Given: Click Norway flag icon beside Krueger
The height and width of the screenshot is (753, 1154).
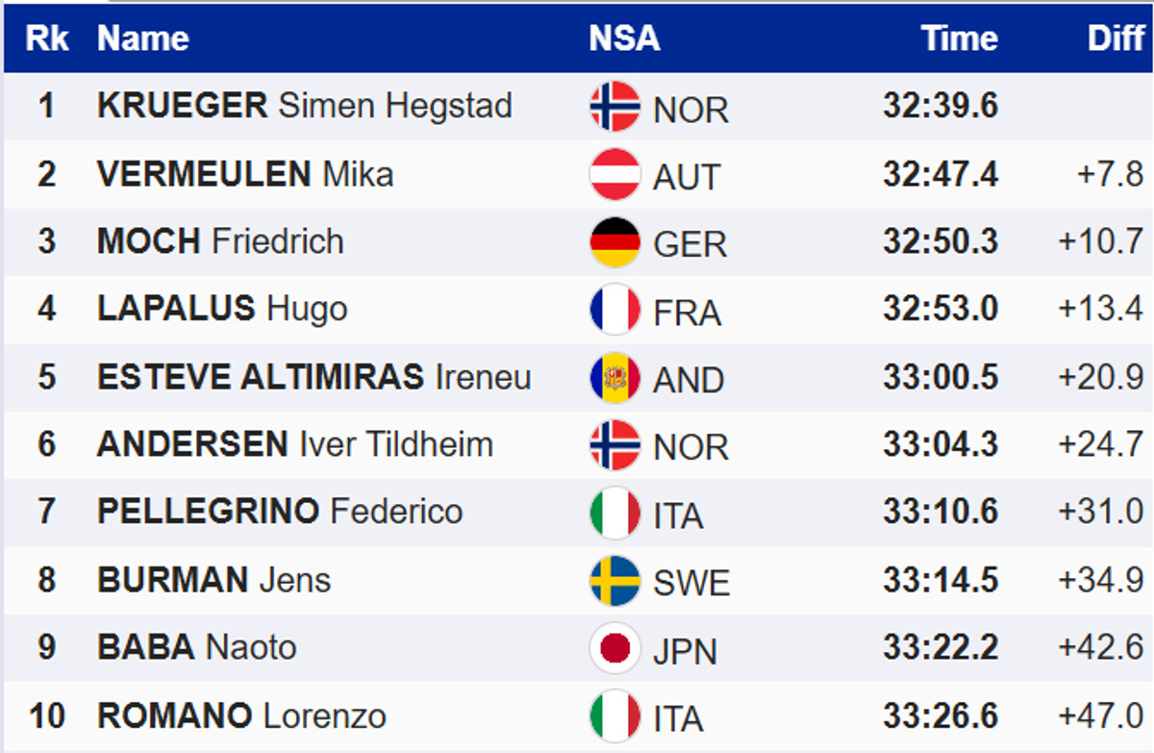Looking at the screenshot, I should point(615,107).
